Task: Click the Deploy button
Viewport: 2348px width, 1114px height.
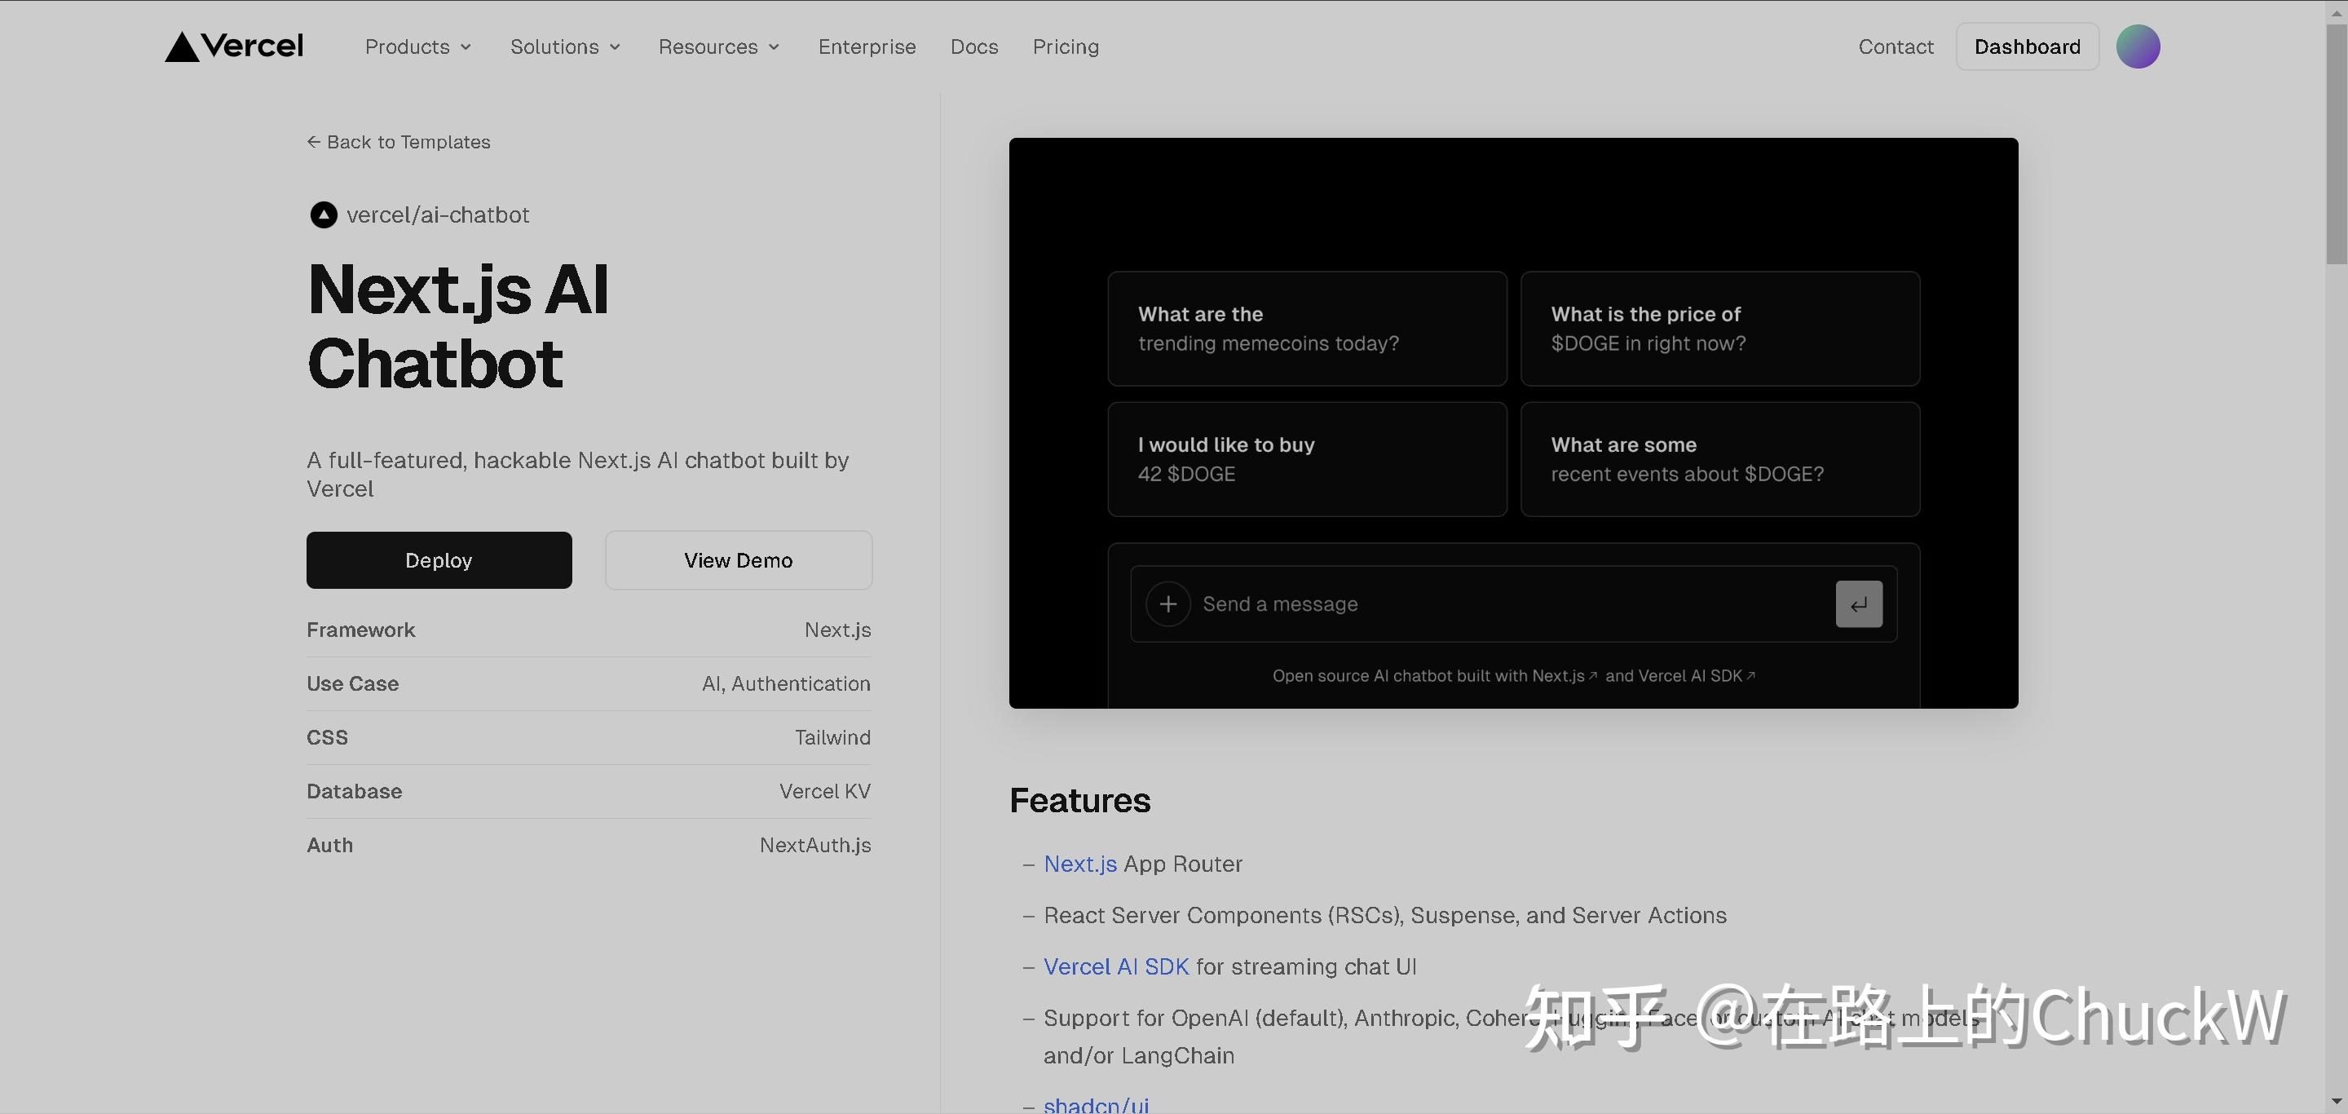Action: coord(439,559)
